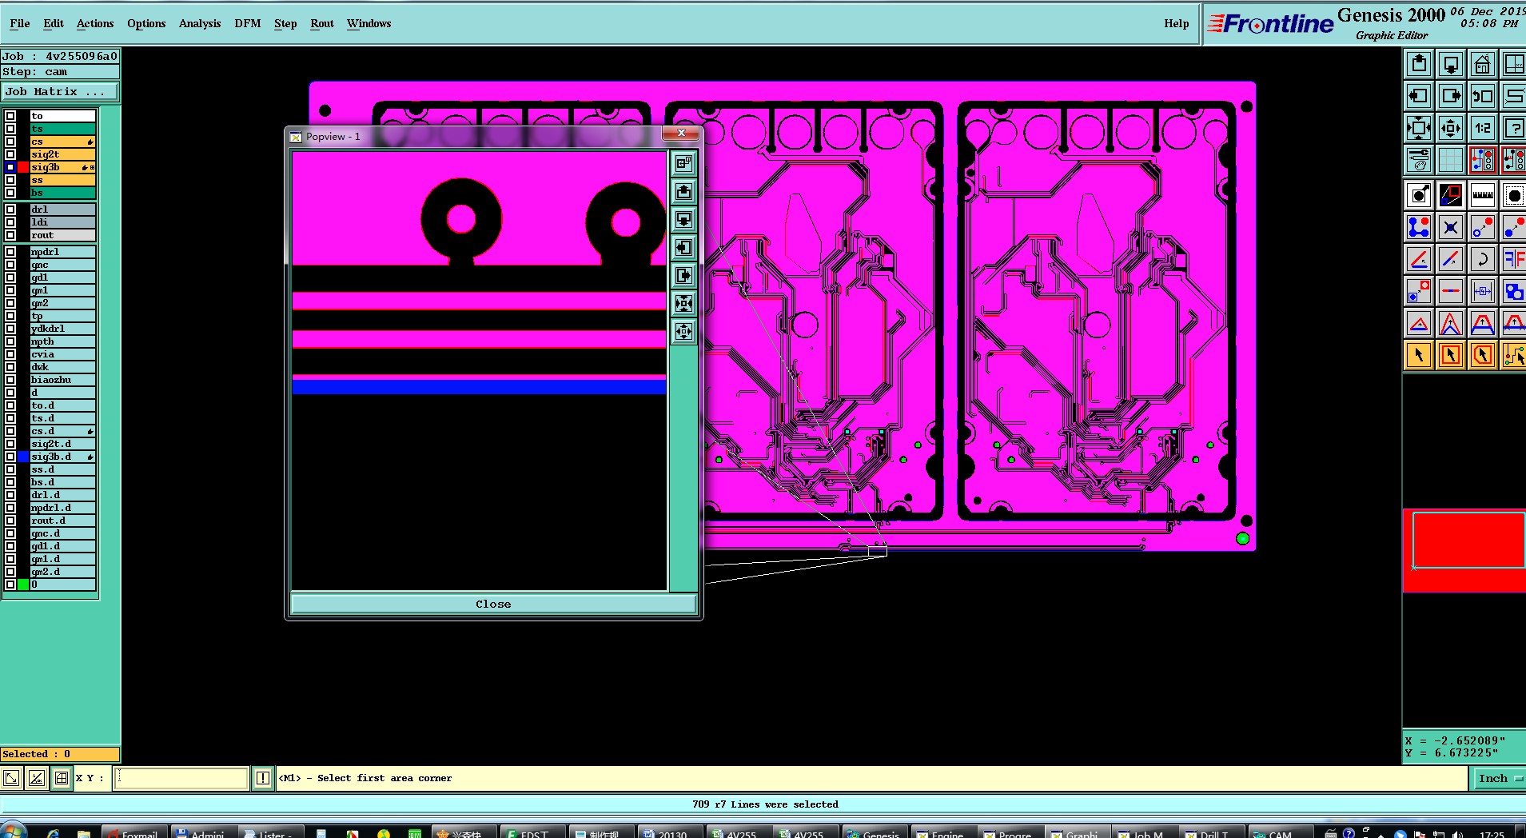Select the layer name ydkdrl
This screenshot has width=1526, height=838.
(x=63, y=329)
